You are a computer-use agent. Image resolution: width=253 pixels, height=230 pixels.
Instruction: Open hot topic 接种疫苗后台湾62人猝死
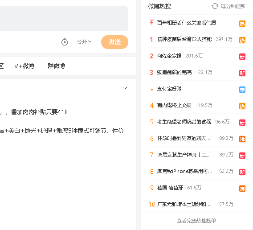(184, 39)
